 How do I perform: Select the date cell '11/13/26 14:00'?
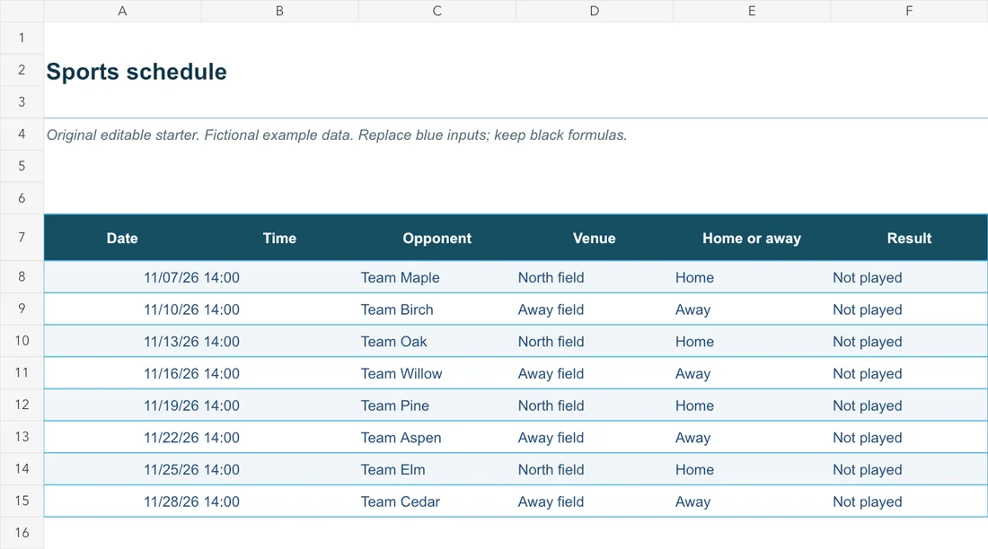191,342
